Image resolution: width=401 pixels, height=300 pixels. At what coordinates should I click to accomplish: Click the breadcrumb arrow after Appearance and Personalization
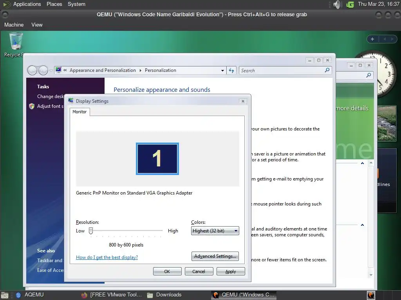tap(141, 70)
